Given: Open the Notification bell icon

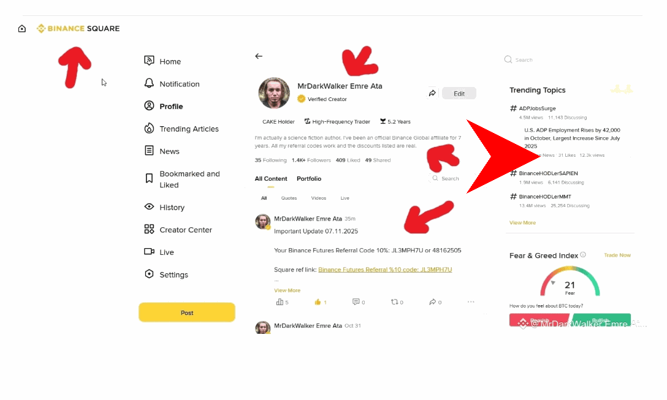Looking at the screenshot, I should click(x=149, y=83).
